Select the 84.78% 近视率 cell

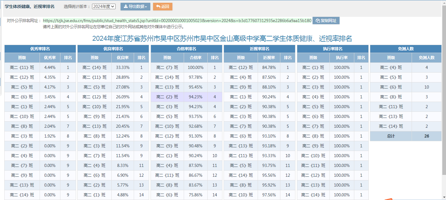269,68
